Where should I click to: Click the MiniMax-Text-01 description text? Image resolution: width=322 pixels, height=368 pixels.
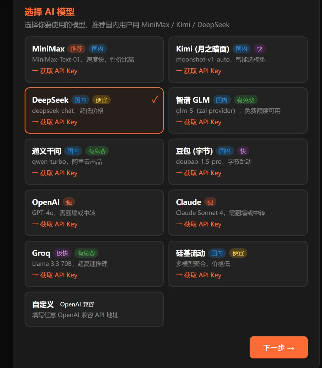coord(83,60)
